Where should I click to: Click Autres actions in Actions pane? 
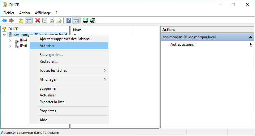pyautogui.click(x=182, y=45)
